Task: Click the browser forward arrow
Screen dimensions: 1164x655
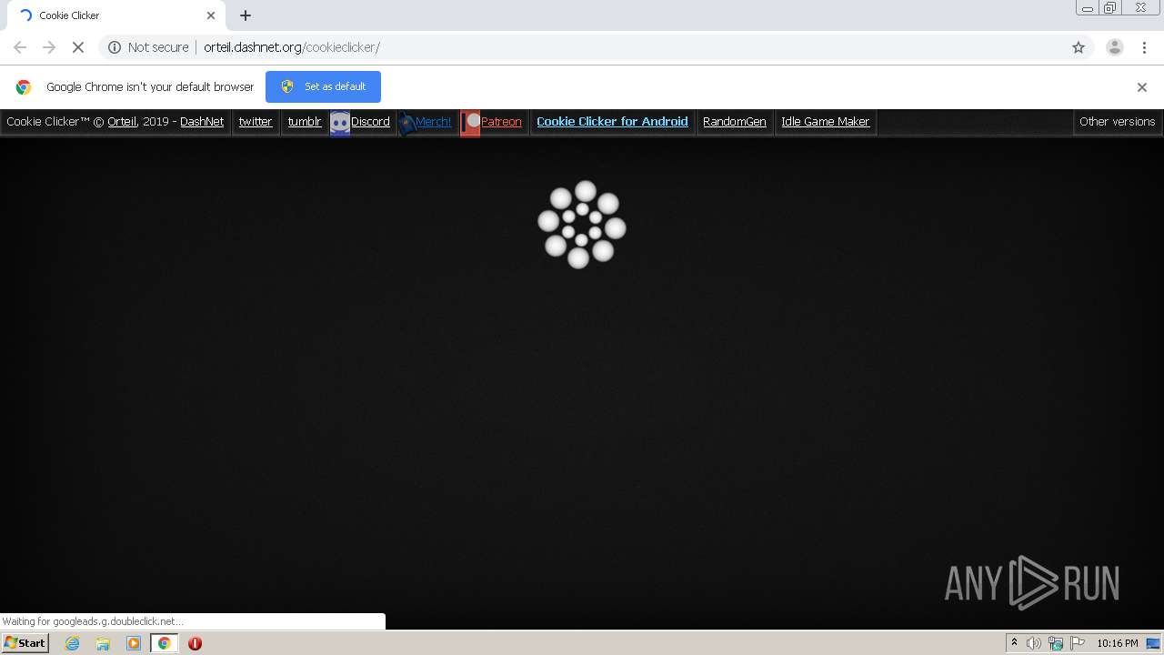Action: click(x=49, y=47)
